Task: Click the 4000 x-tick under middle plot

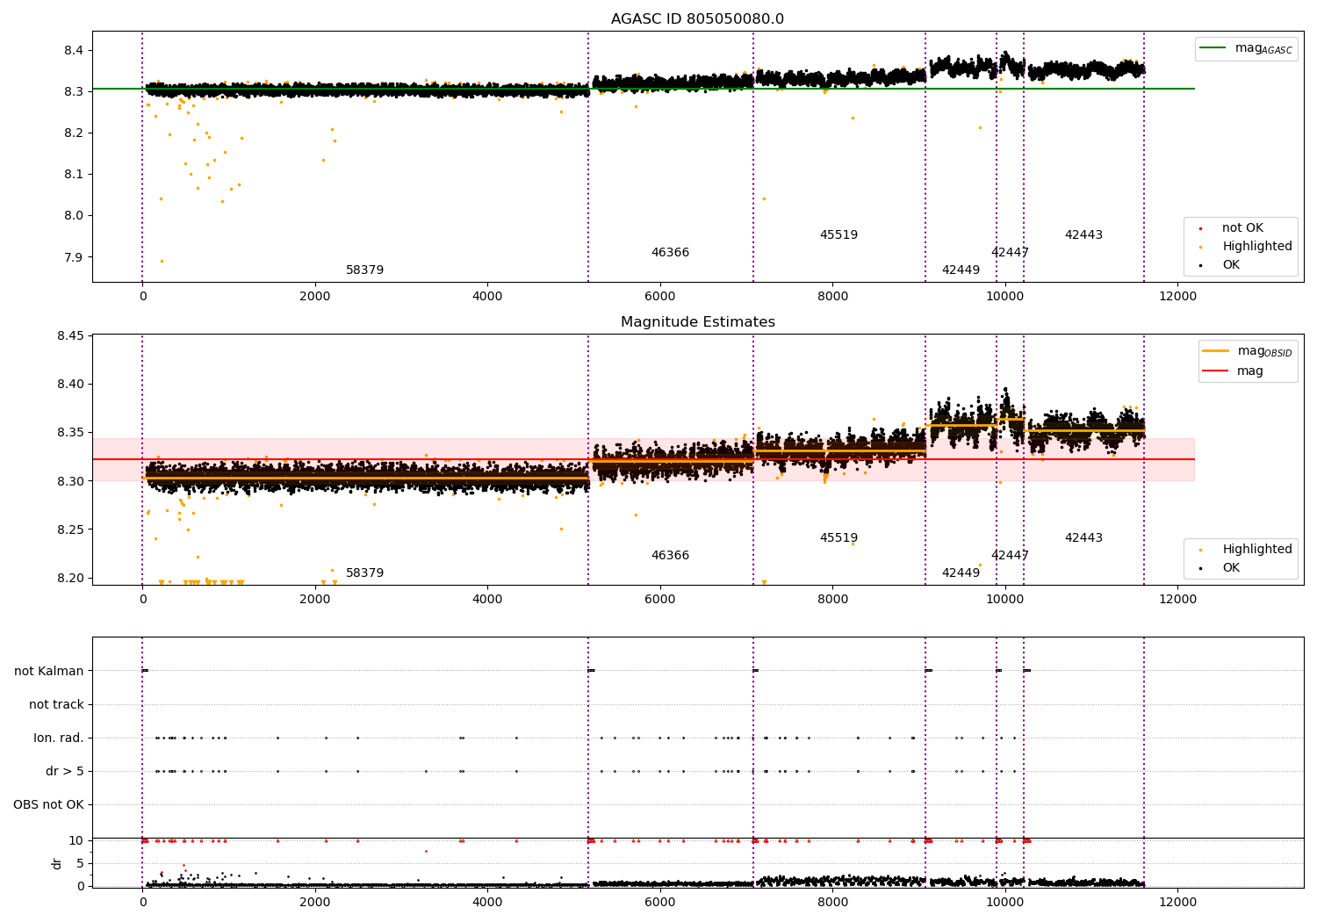Action: coord(487,600)
